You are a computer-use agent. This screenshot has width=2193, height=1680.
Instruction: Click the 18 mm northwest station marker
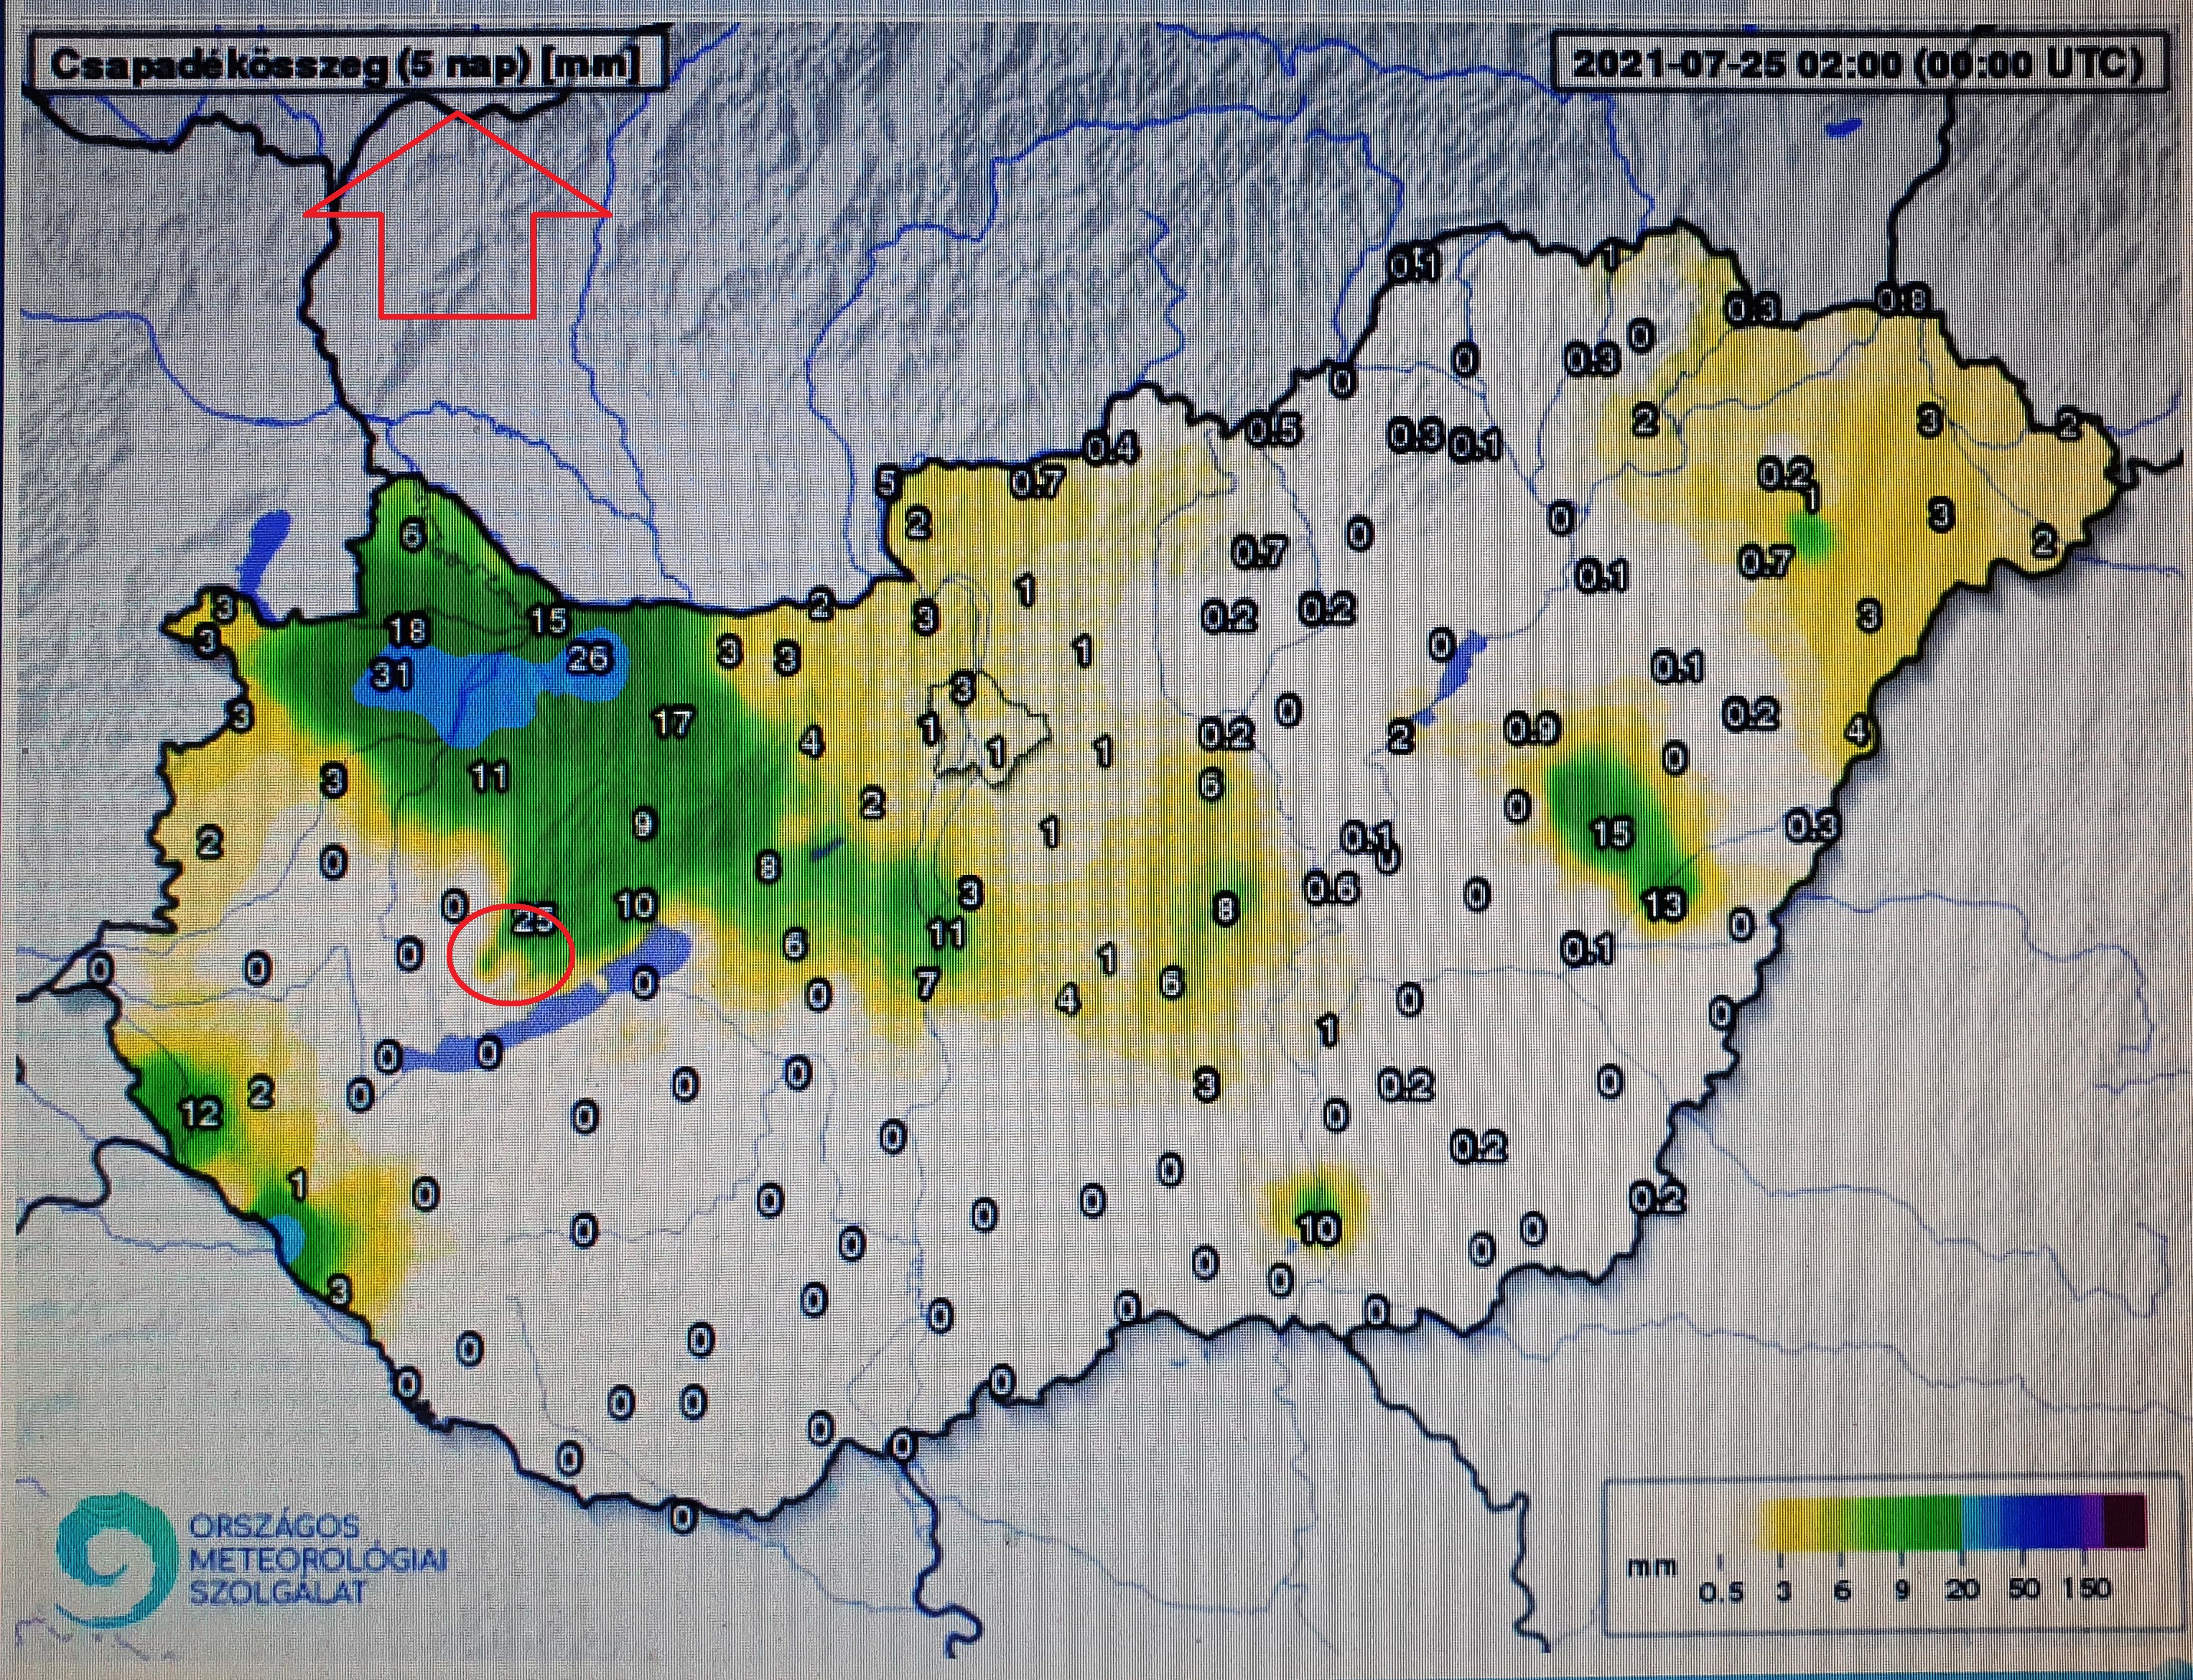click(407, 630)
